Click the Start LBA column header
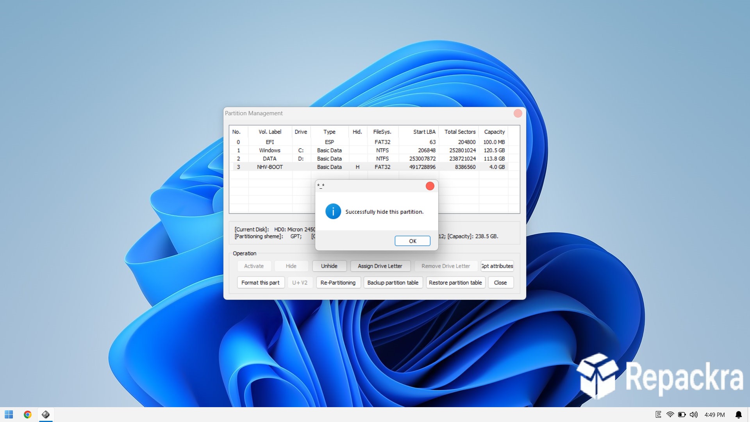 419,132
